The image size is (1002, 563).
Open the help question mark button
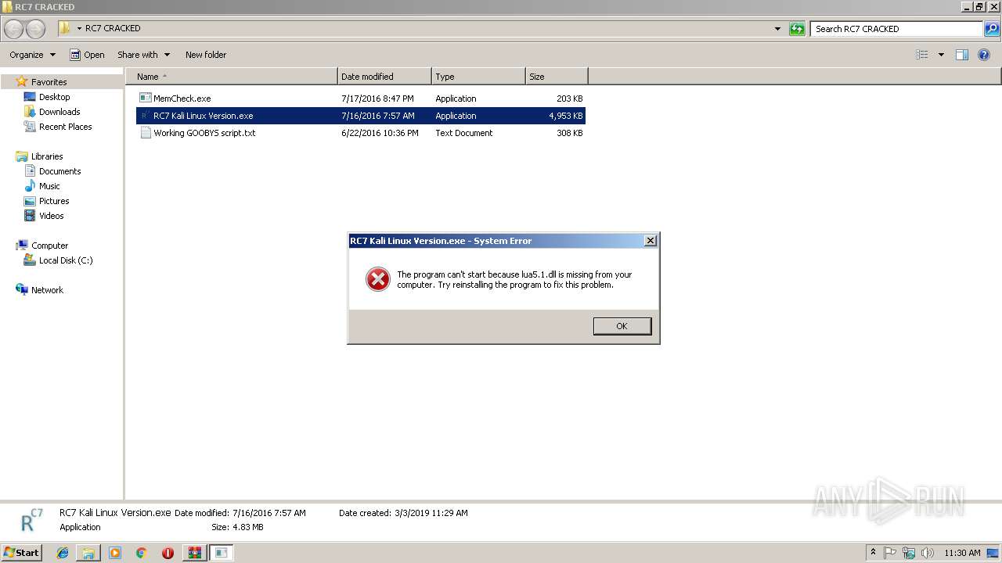[x=985, y=55]
